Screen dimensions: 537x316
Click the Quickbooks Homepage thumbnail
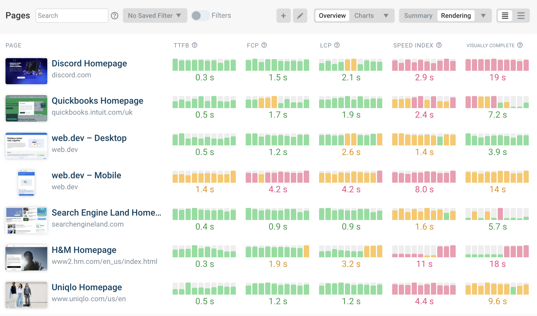tap(26, 108)
